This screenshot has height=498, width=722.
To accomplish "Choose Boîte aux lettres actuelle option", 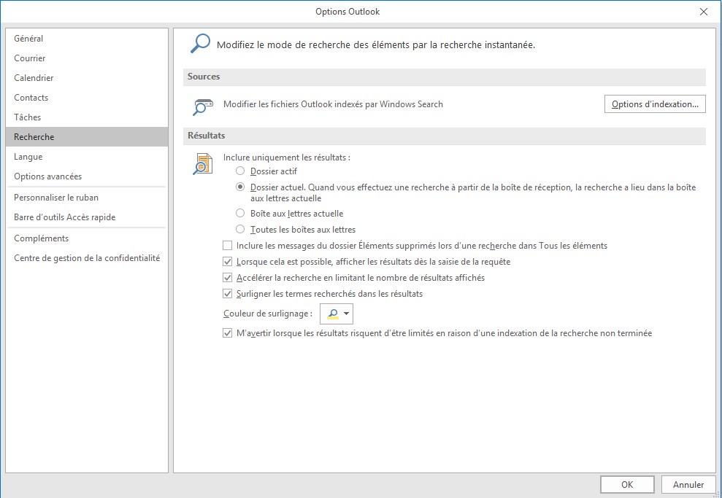I will (240, 213).
